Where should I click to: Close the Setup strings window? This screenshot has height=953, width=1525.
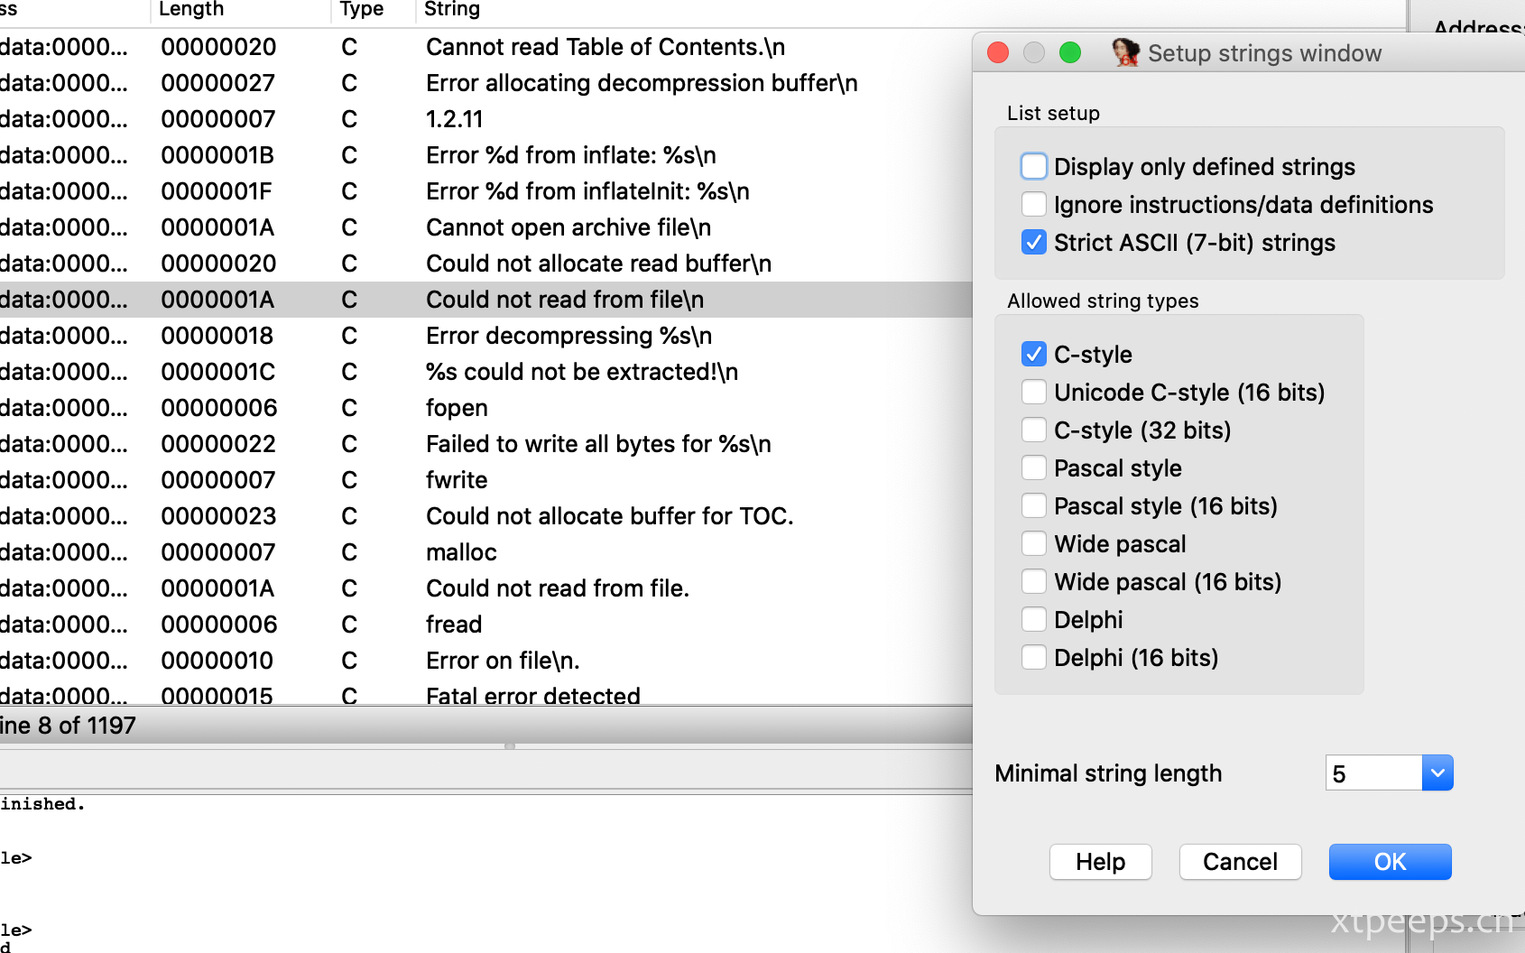(x=998, y=52)
